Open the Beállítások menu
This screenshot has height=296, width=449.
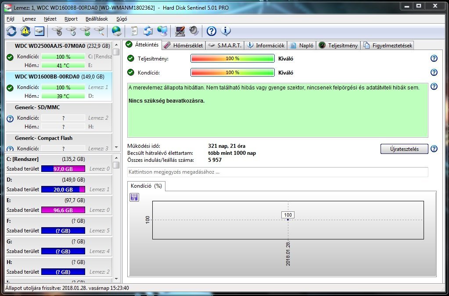(97, 19)
